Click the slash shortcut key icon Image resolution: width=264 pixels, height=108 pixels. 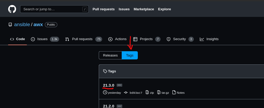85,9
